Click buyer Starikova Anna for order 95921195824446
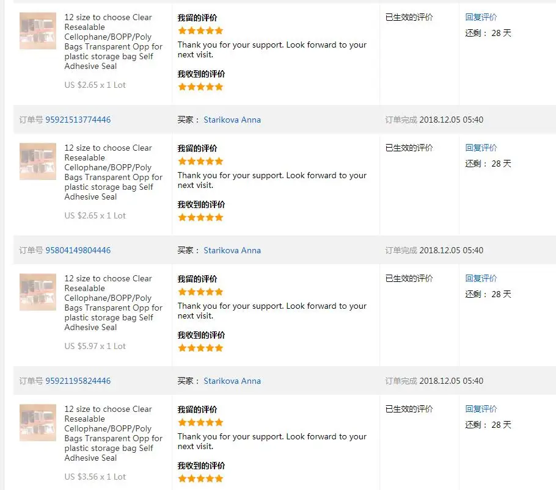 tap(232, 381)
